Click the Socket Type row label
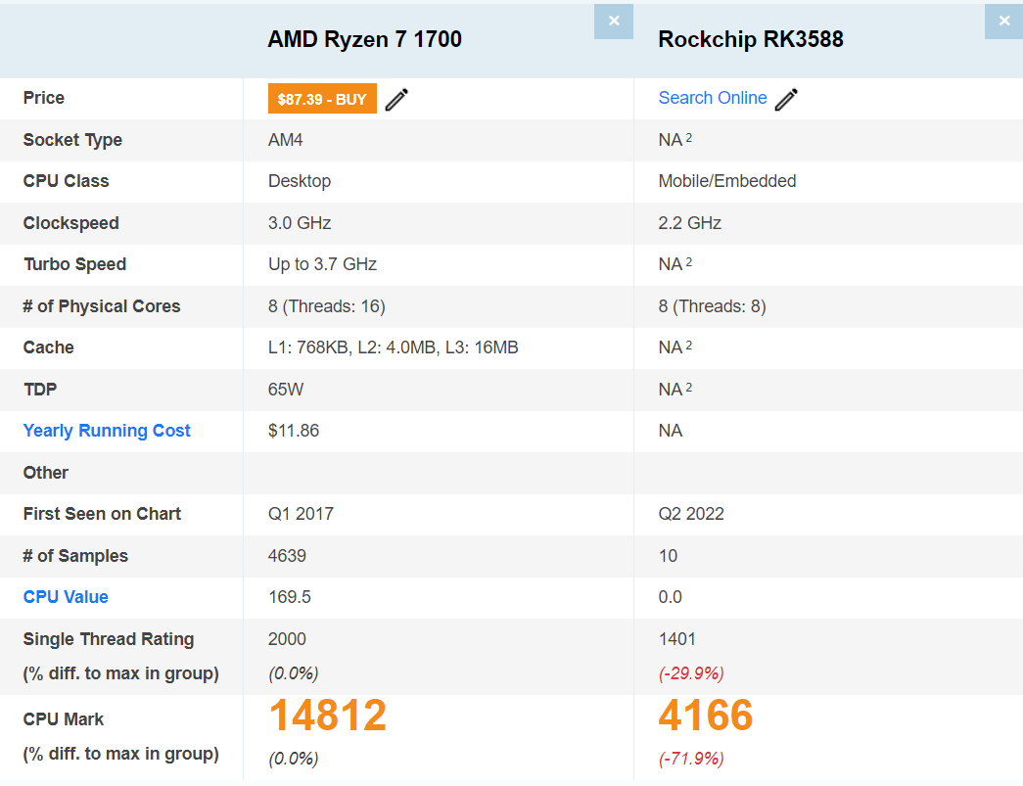1023x786 pixels. (x=72, y=140)
